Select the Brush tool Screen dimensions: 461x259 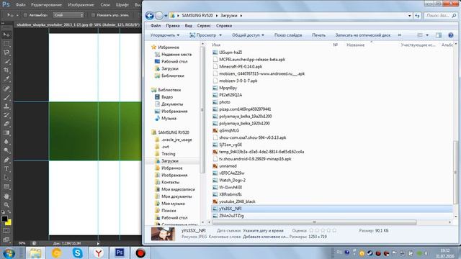pyautogui.click(x=6, y=97)
